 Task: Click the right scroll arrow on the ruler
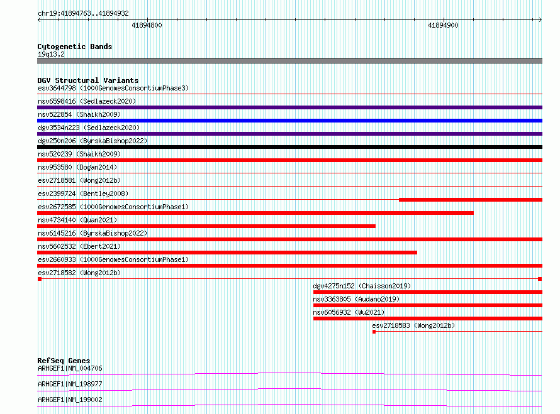coord(540,20)
